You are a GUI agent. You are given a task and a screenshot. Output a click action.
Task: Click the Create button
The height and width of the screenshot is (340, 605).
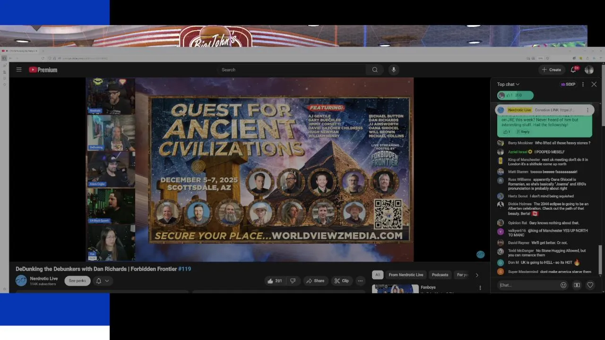(552, 69)
